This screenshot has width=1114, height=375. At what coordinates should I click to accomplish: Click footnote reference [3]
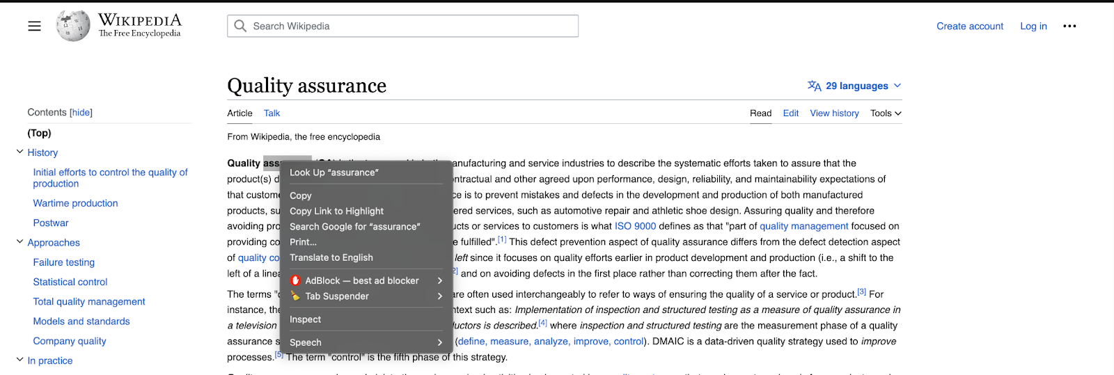[861, 292]
